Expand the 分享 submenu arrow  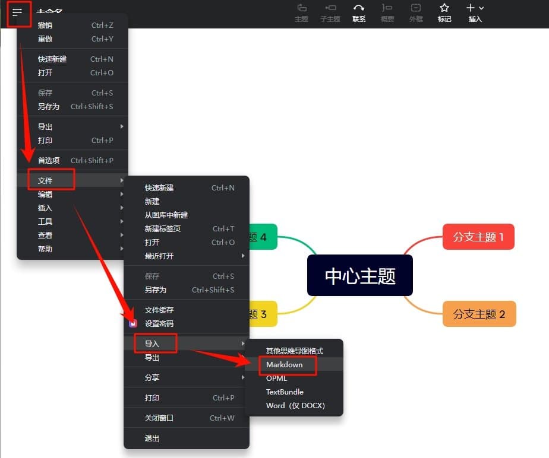[242, 377]
